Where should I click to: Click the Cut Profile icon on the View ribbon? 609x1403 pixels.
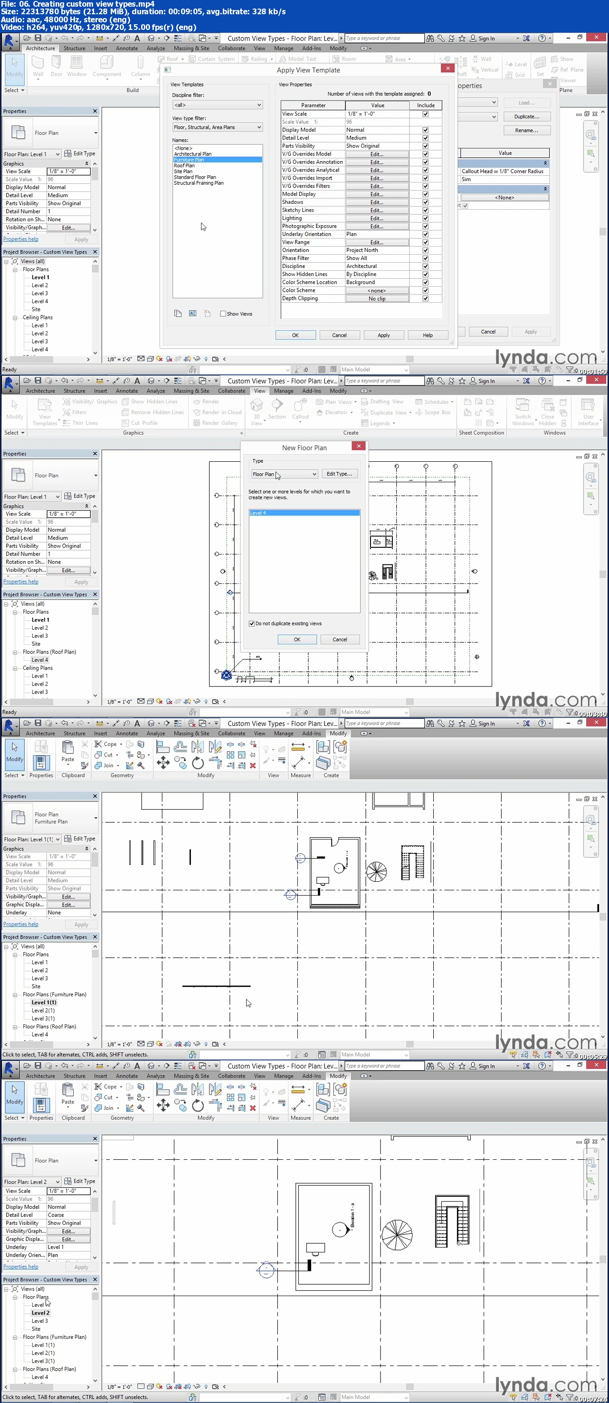[126, 423]
